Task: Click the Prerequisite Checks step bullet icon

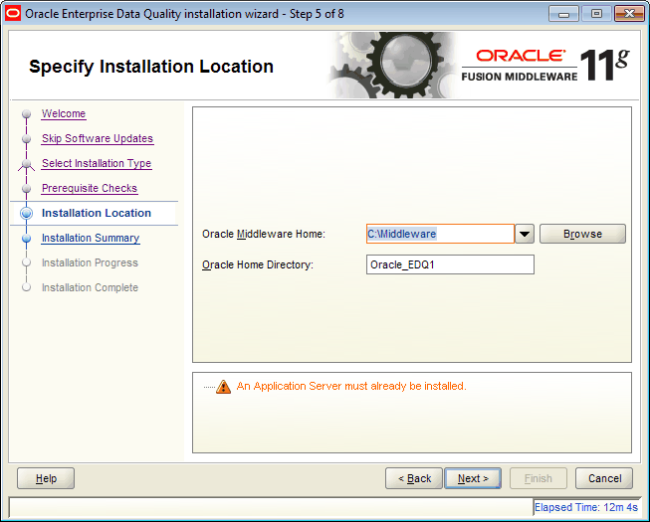Action: coord(27,188)
